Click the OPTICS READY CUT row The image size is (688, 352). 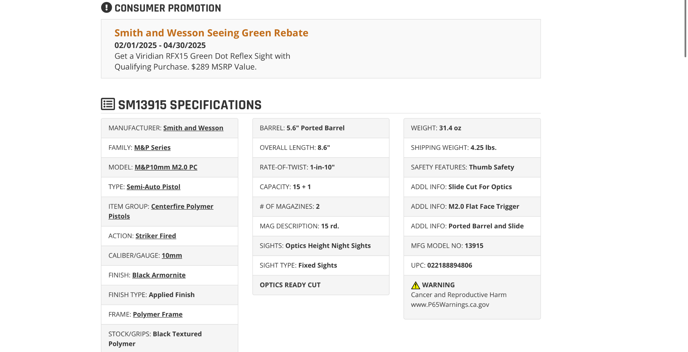(x=321, y=285)
